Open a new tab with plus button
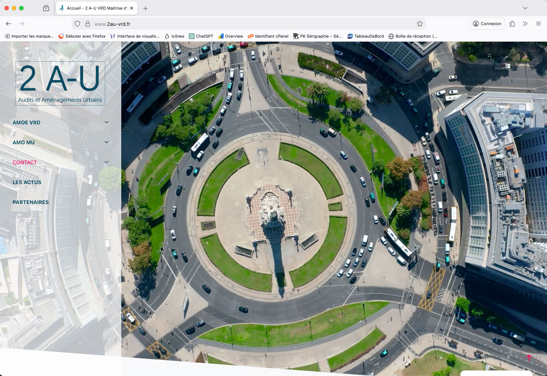 [146, 8]
